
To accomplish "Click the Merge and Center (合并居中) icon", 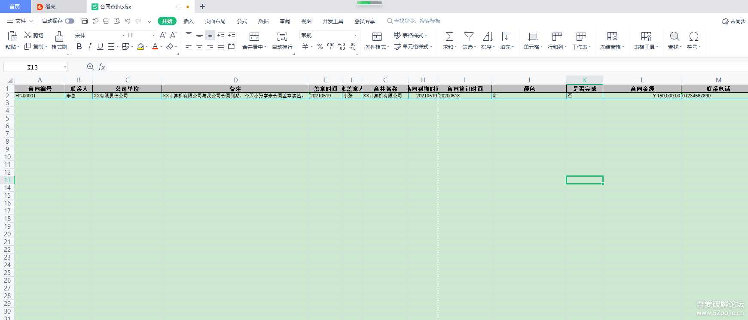I will [x=254, y=37].
